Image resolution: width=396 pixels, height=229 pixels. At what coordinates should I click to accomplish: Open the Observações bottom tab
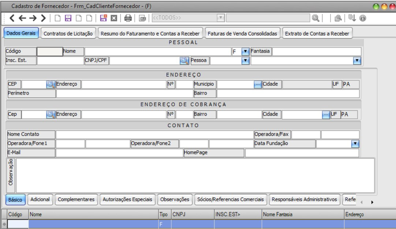[175, 199]
